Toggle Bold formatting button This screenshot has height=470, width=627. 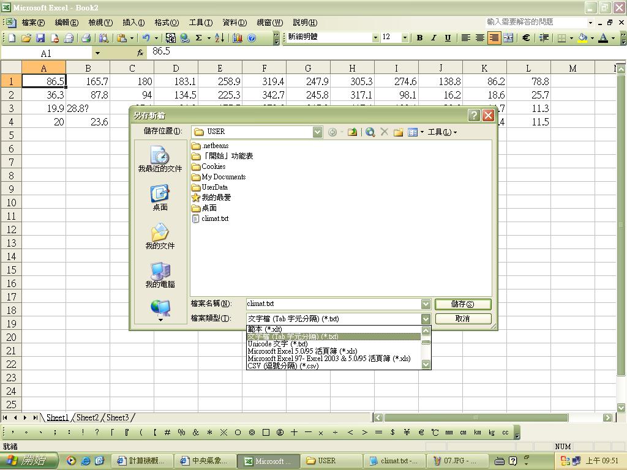click(419, 38)
